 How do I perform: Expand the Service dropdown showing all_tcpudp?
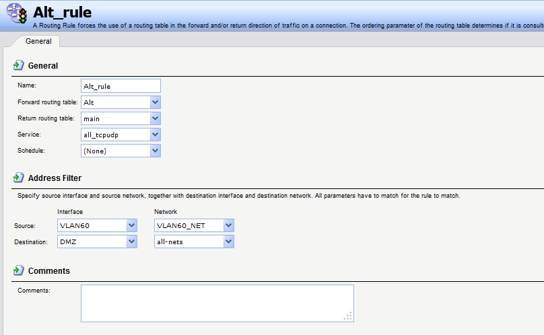[x=155, y=135]
